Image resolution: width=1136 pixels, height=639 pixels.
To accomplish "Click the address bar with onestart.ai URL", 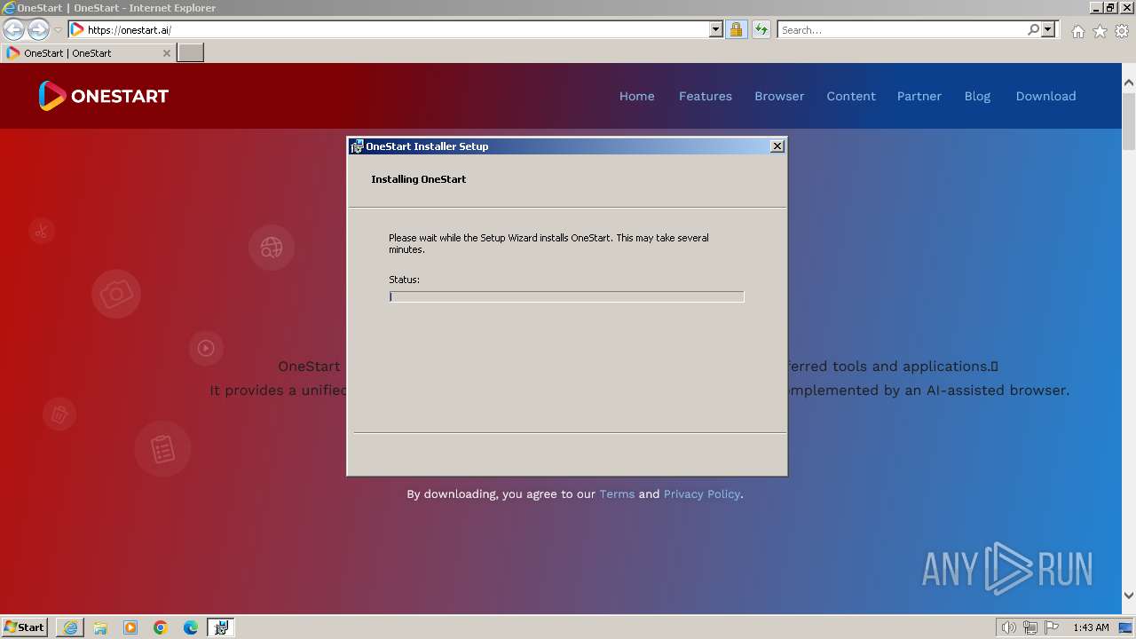I will tap(388, 29).
